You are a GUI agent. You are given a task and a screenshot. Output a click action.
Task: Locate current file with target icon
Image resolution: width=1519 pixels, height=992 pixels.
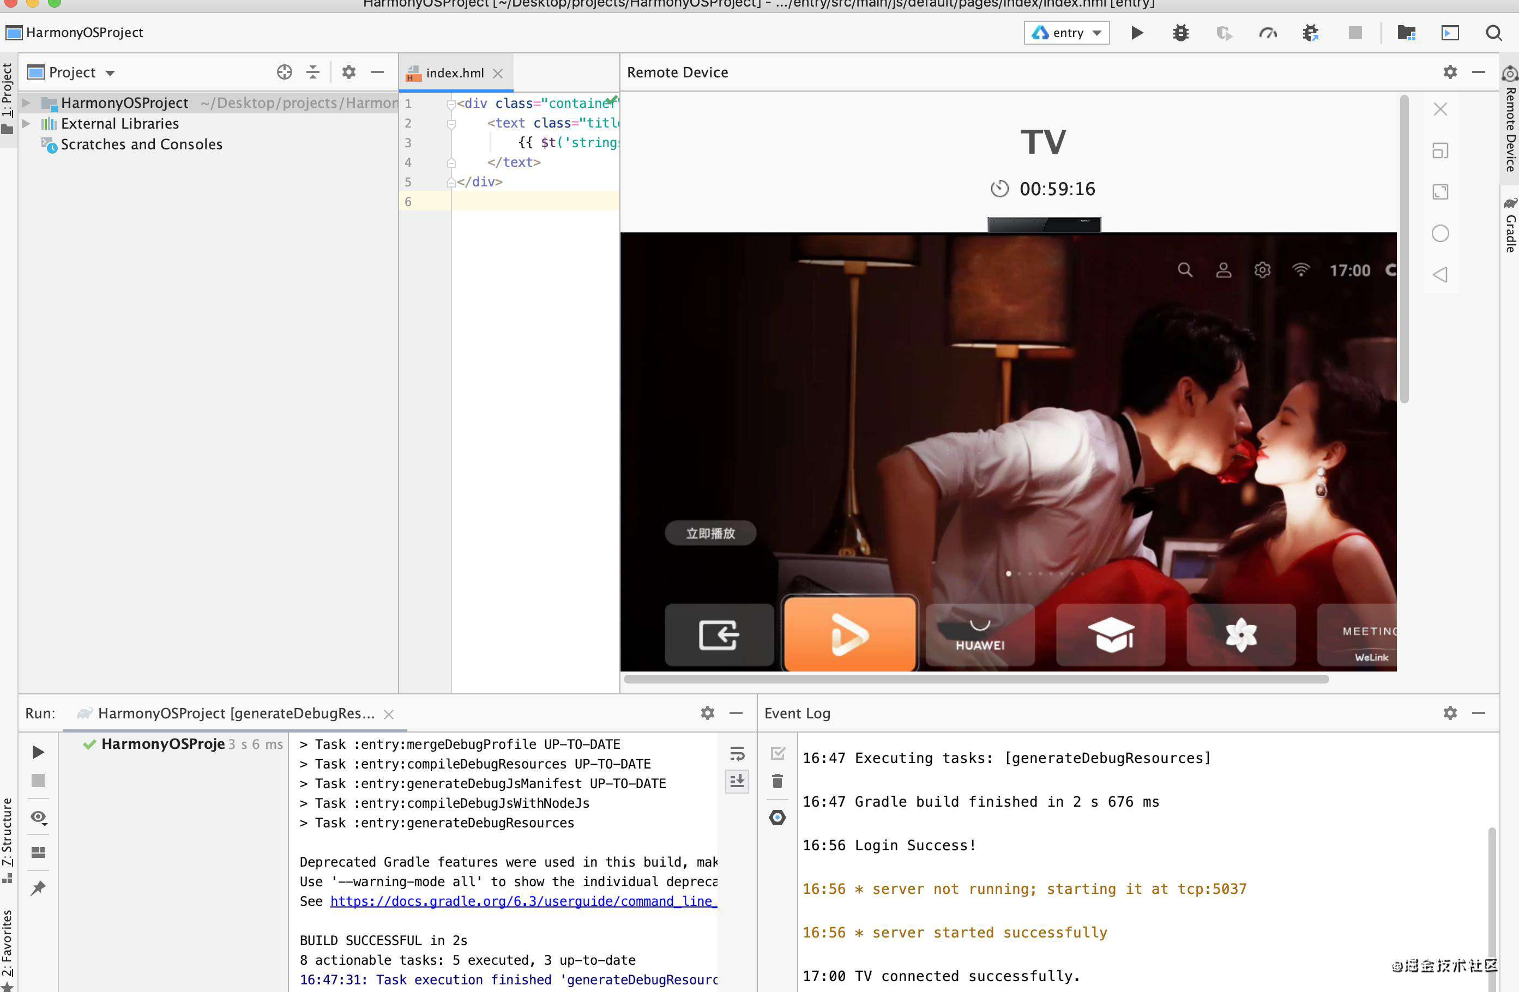[x=285, y=72]
